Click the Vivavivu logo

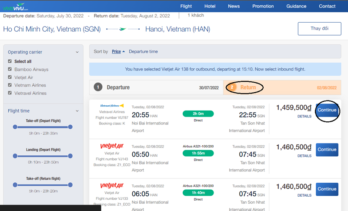16,7
